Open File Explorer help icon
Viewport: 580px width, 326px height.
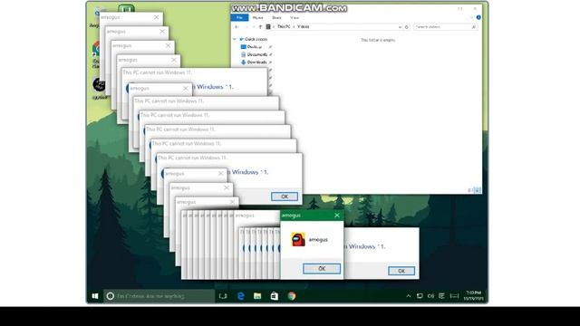[x=478, y=17]
